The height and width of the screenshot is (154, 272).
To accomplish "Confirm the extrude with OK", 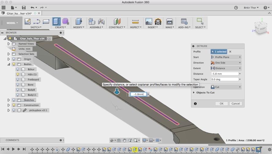I will point(222,104).
